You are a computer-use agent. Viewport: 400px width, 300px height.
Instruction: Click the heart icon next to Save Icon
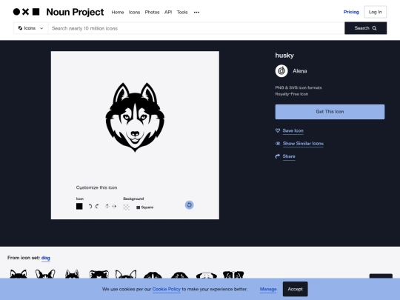(278, 130)
